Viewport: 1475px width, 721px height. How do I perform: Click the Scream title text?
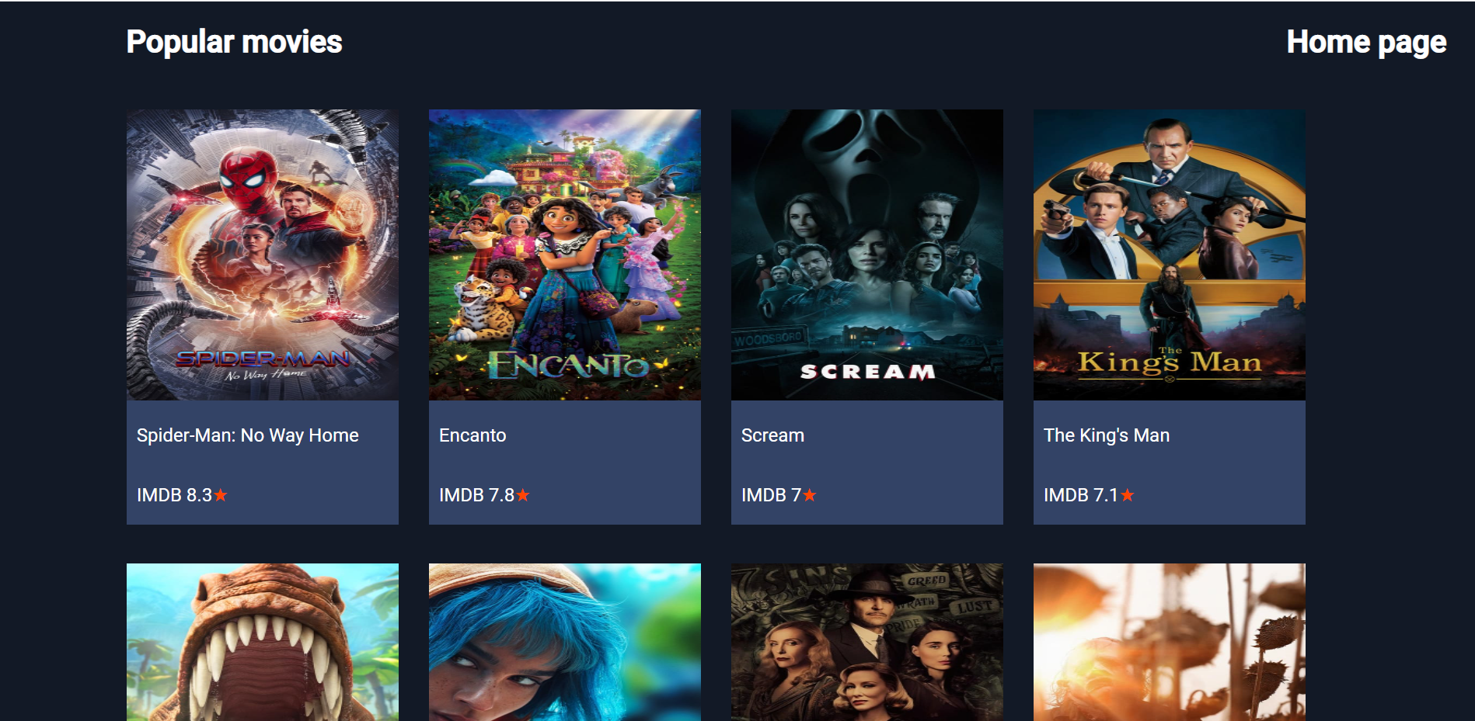pyautogui.click(x=772, y=435)
